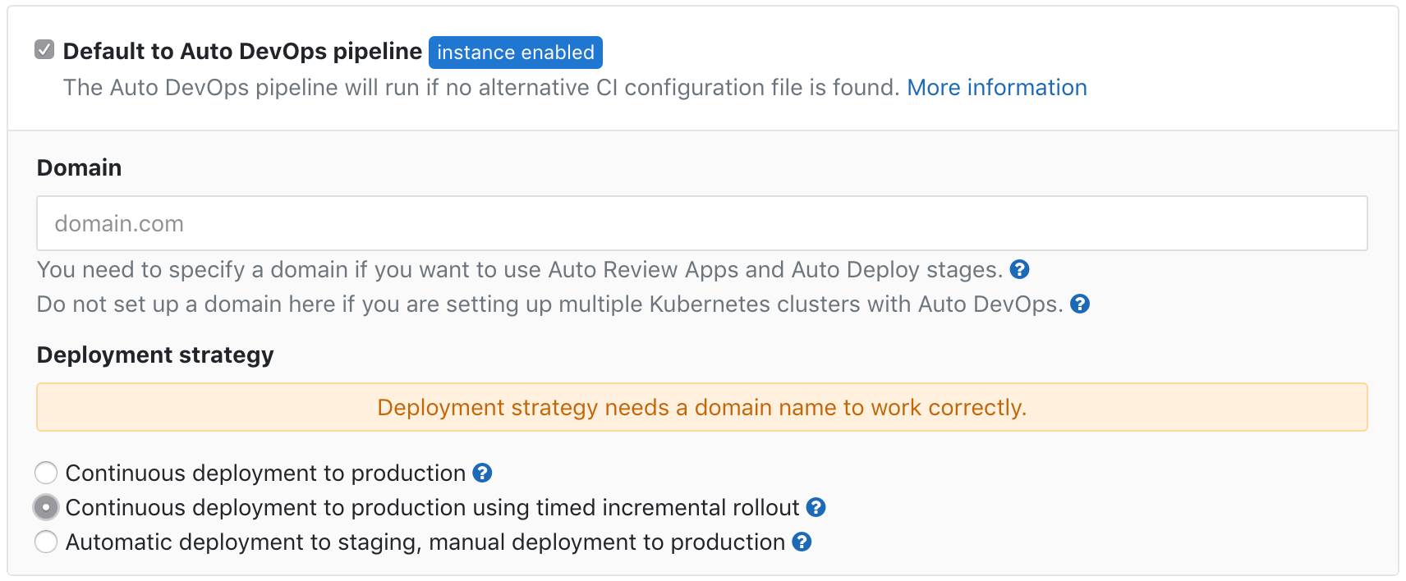Toggle the Default to Auto DevOps pipeline checkbox

click(x=44, y=50)
